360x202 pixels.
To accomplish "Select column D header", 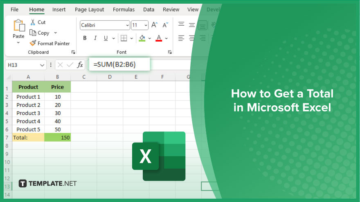I will pos(110,77).
